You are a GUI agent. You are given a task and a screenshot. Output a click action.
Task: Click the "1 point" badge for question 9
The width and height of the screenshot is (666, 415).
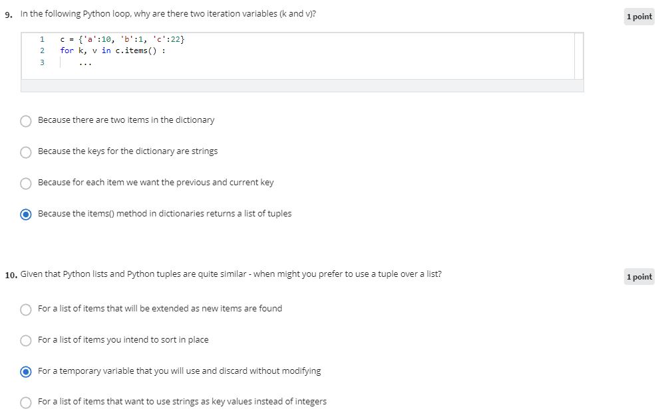pos(639,17)
